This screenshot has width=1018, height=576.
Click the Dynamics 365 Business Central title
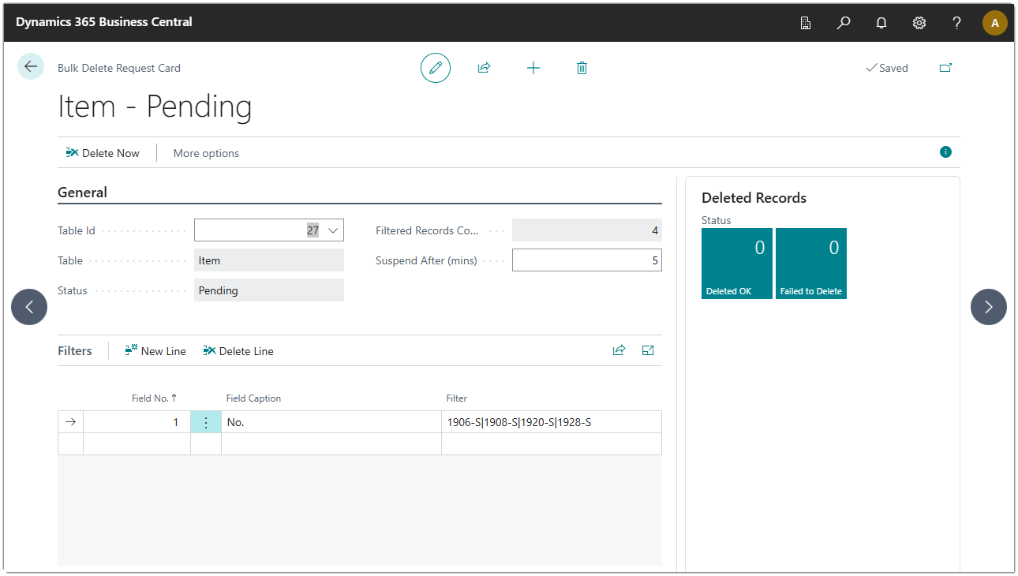click(x=104, y=22)
